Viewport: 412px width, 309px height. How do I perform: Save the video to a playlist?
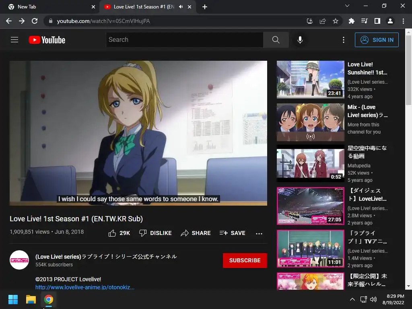coord(232,233)
